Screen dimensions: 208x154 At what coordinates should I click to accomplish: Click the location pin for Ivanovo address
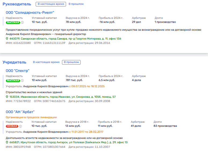coord(7,97)
